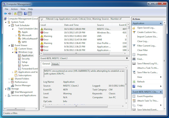This screenshot has height=118, width=169.
Task: Open the Action menu
Action: point(14,9)
